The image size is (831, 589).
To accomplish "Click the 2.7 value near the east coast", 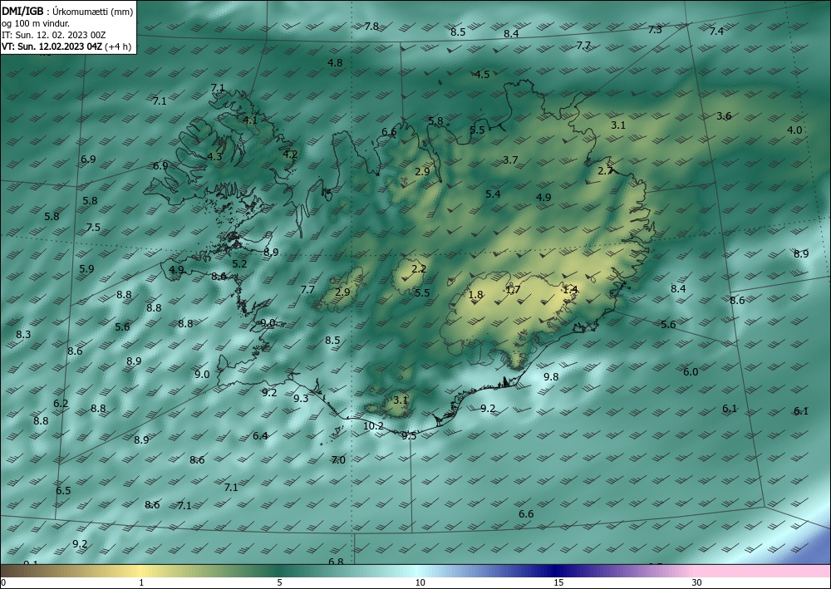I will pos(605,170).
